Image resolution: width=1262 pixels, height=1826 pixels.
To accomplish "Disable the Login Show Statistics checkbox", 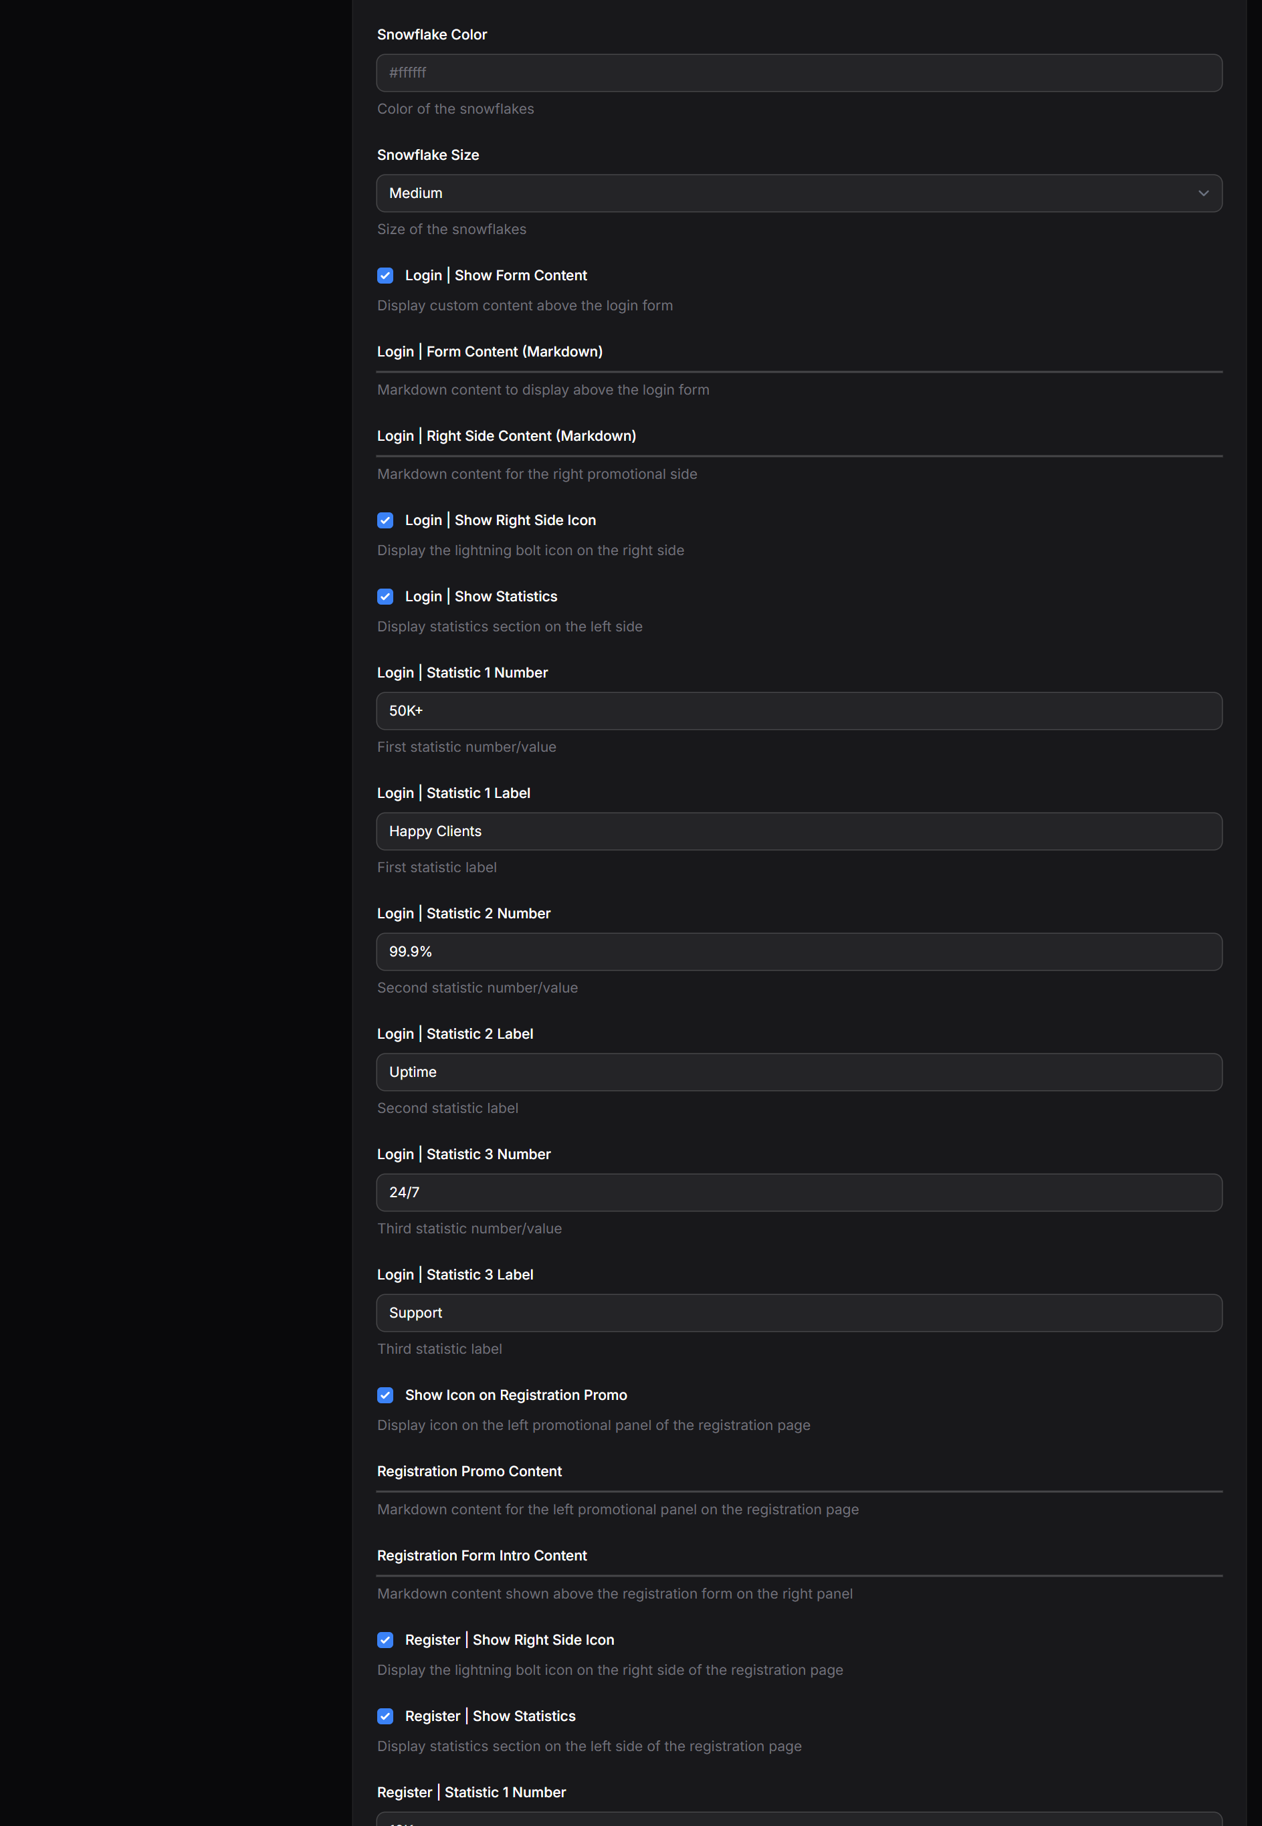I will click(385, 596).
